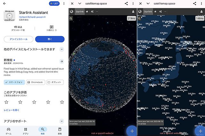Viewport: 205px width, 136px height.
Task: Go back using the Play Store arrow
Action: click(x=4, y=4)
